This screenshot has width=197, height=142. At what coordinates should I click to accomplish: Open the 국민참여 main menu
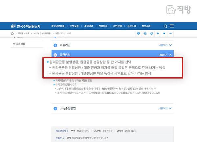point(117,26)
